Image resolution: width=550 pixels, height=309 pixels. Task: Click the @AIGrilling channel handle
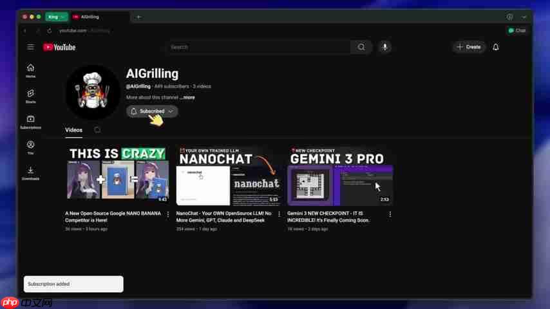point(138,86)
